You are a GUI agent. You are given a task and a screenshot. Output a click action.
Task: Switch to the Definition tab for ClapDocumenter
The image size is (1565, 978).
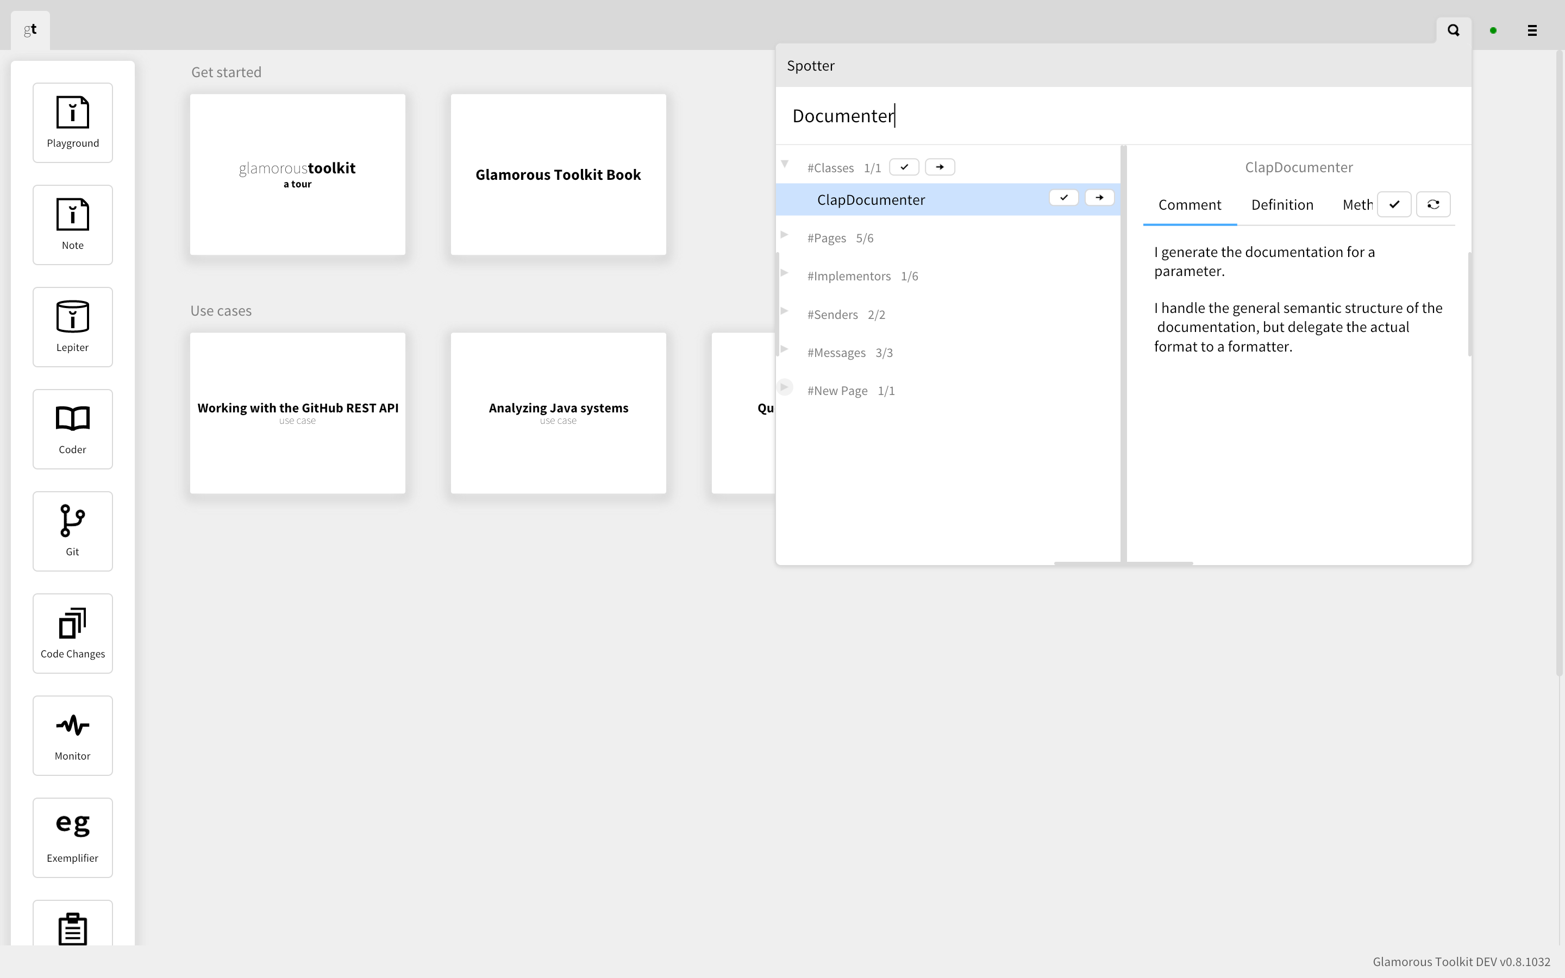tap(1282, 204)
